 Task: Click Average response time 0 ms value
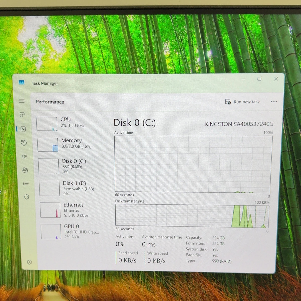tap(149, 244)
